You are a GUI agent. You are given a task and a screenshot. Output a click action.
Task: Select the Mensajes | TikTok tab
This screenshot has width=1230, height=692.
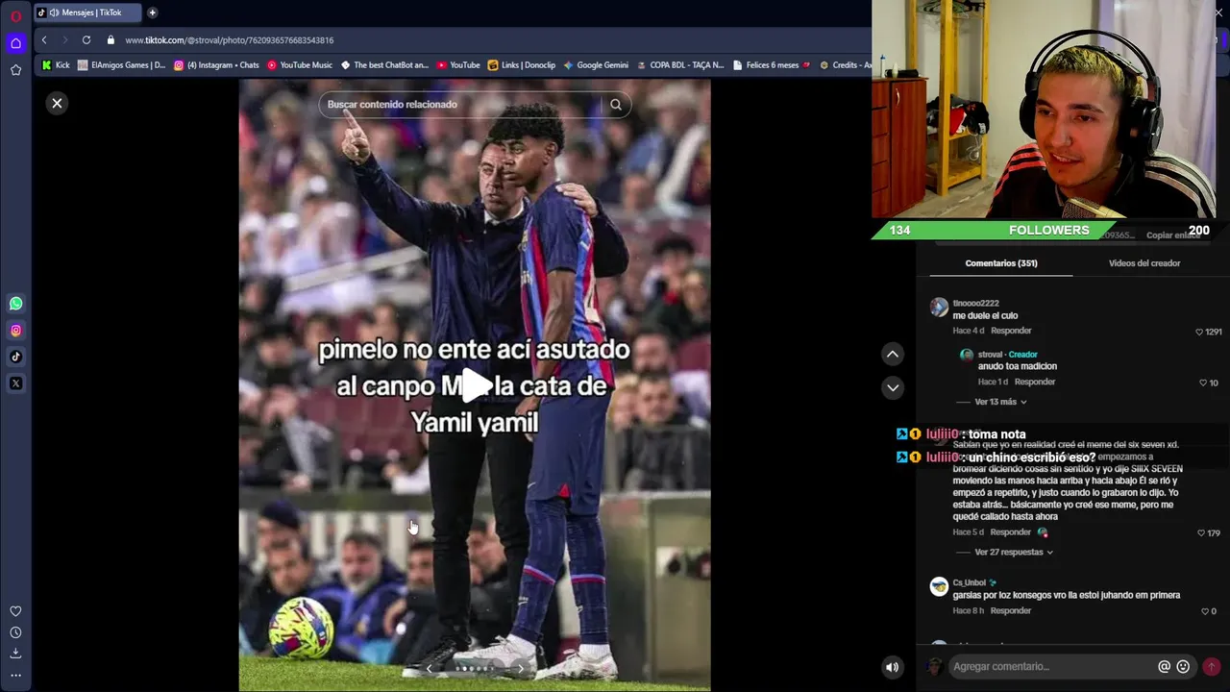(x=86, y=12)
